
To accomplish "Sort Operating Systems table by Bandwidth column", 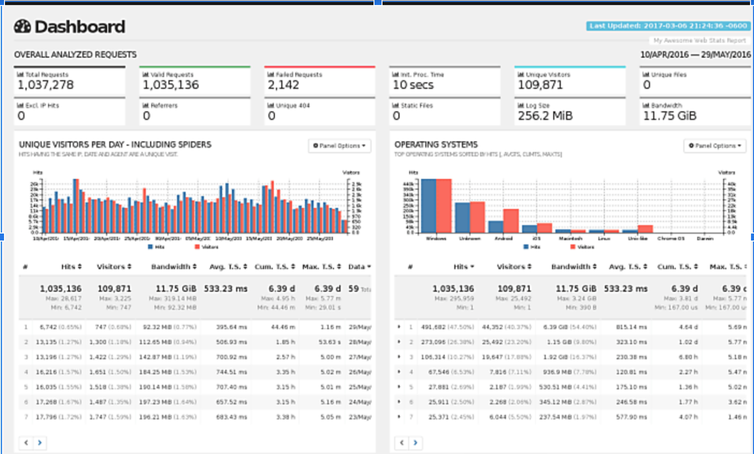I will click(574, 267).
